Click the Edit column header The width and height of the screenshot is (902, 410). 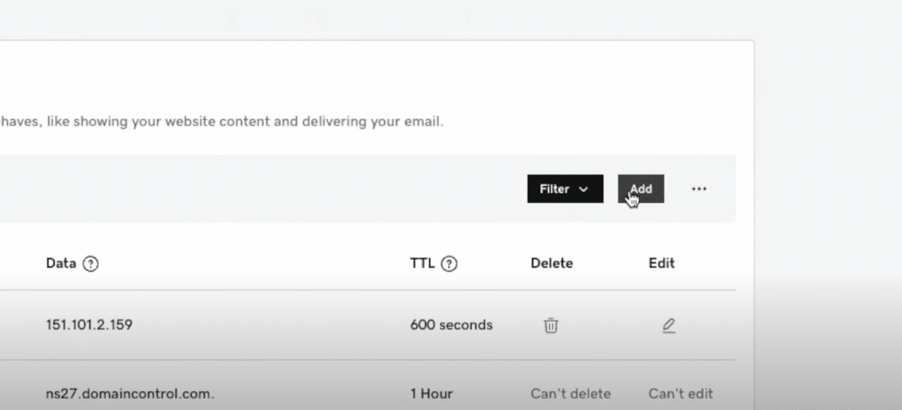pyautogui.click(x=661, y=263)
